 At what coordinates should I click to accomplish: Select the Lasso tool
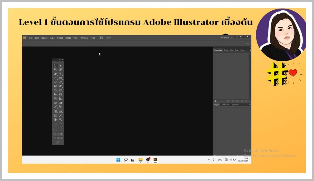point(60,70)
